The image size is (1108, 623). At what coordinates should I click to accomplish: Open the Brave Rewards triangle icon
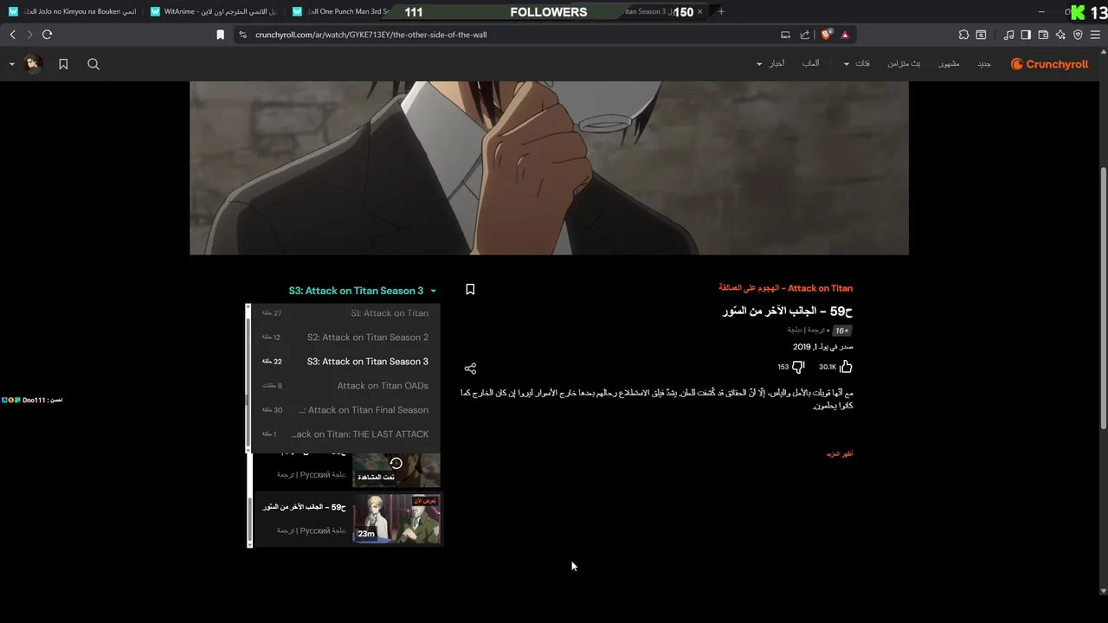[x=845, y=35]
